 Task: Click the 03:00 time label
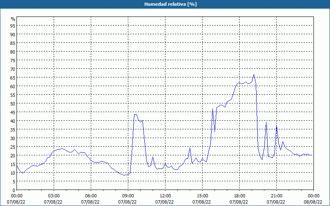[x=54, y=196]
